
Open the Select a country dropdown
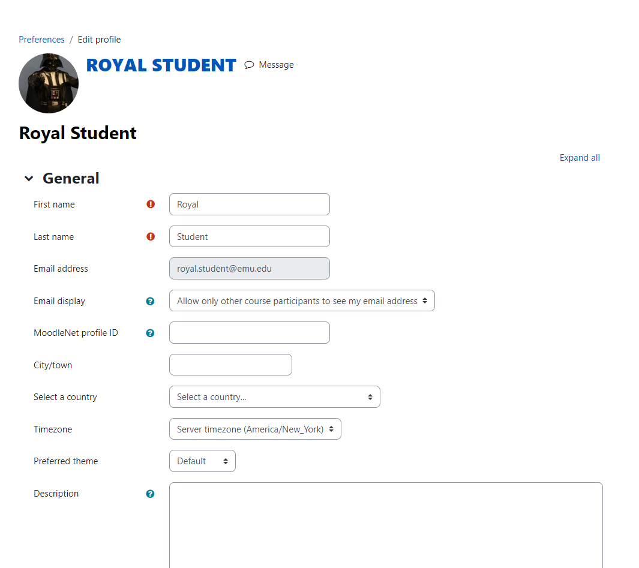point(274,396)
